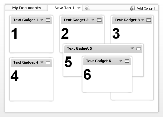The height and width of the screenshot is (117, 163).
Task: Maximize Text Gadget 5 window icon
Action: 139,48
